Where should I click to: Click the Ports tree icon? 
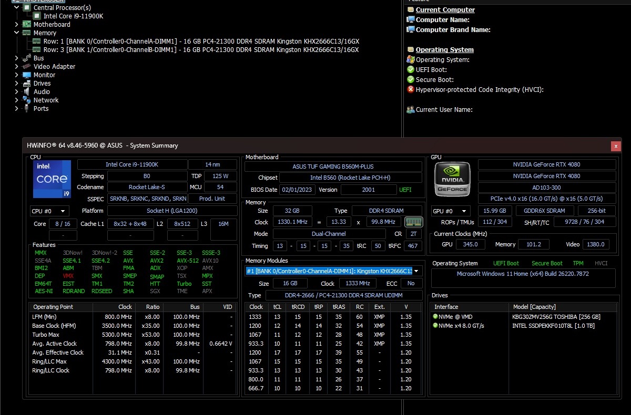[27, 108]
